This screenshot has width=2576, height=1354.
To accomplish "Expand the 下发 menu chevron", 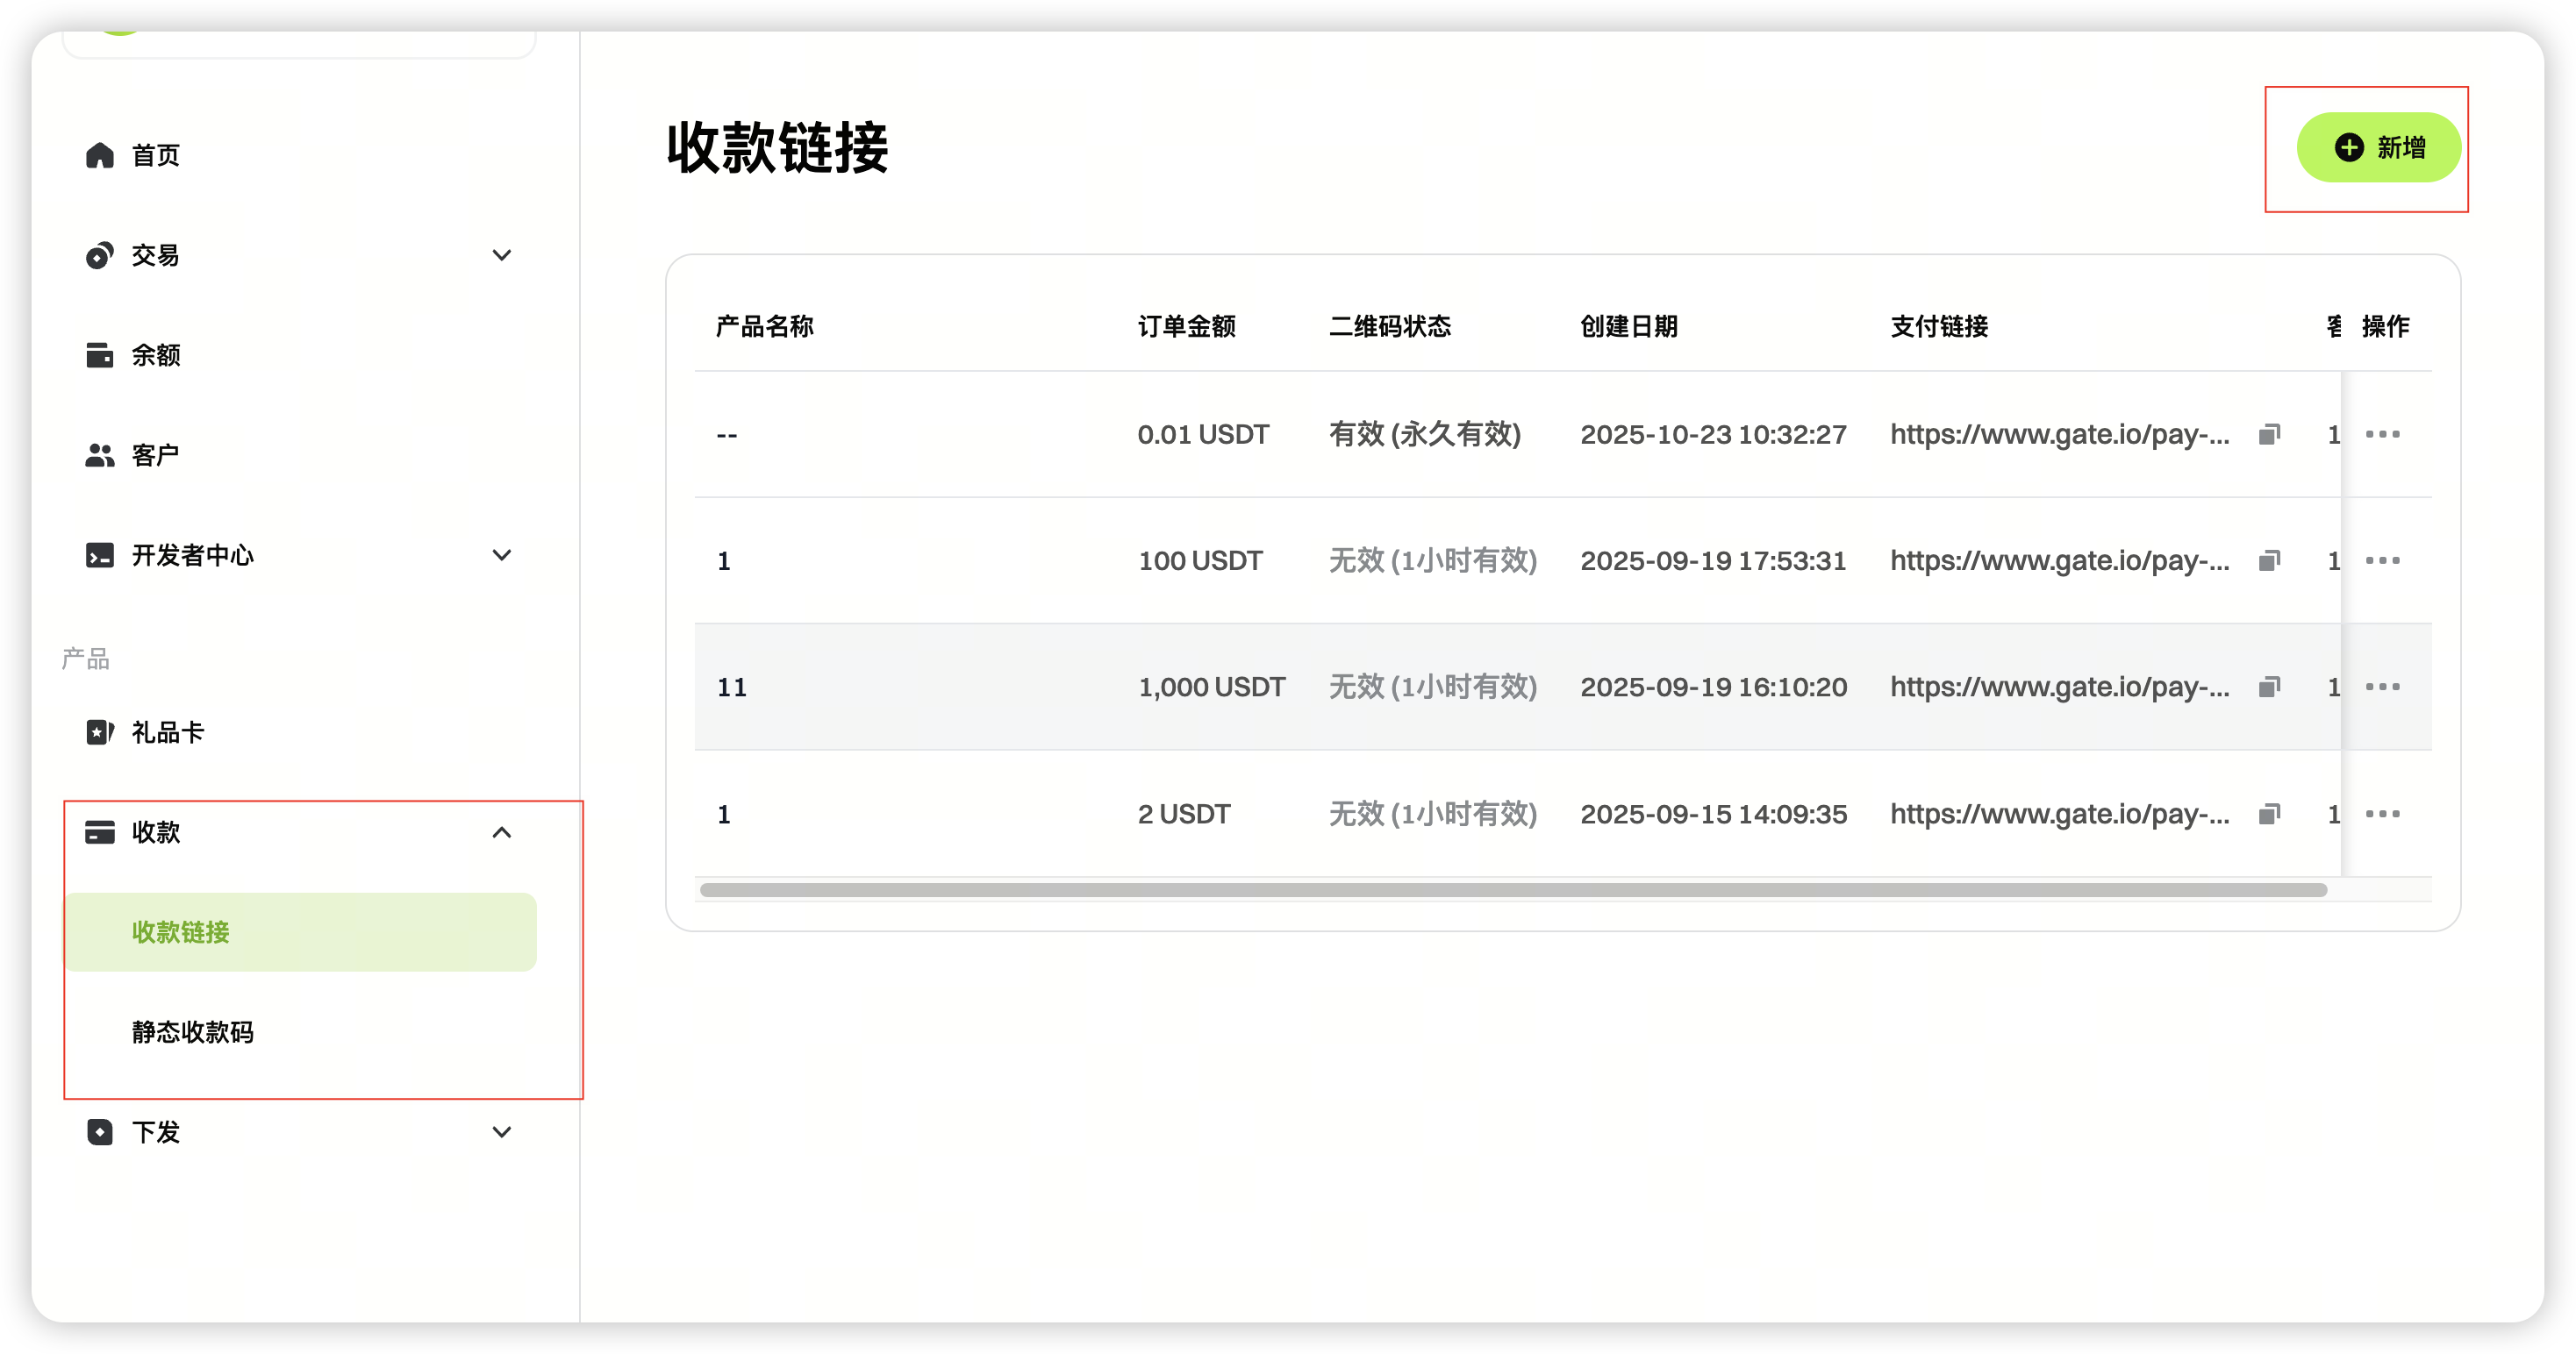I will tap(502, 1132).
